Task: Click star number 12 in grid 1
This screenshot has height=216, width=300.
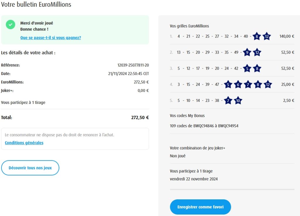Action: pos(267,36)
